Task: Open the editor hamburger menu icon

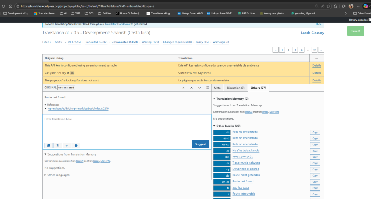Action: click(207, 88)
